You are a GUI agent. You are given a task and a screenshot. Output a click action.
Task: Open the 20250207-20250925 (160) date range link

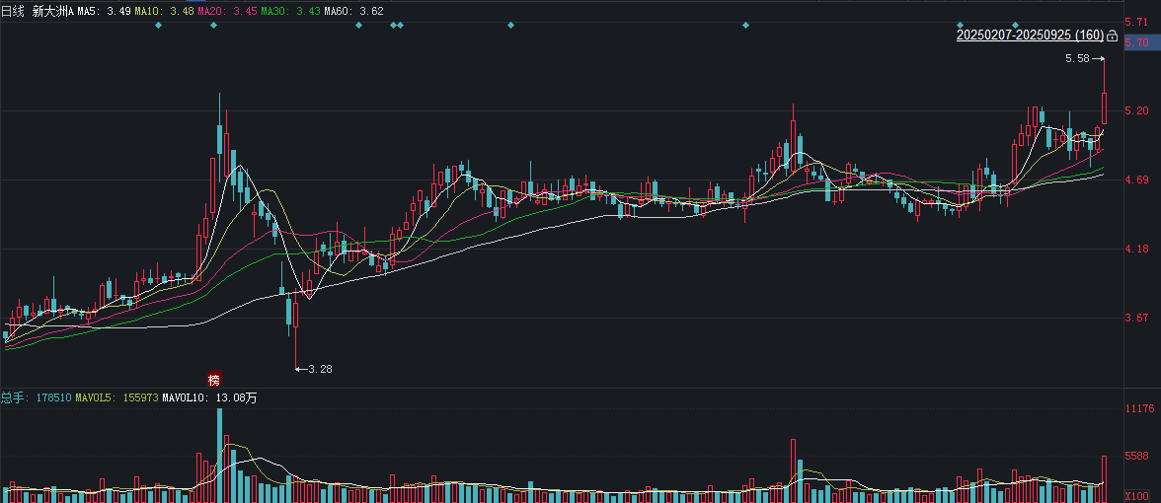click(1030, 35)
